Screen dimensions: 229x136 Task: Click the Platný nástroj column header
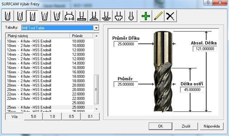coord(38,36)
